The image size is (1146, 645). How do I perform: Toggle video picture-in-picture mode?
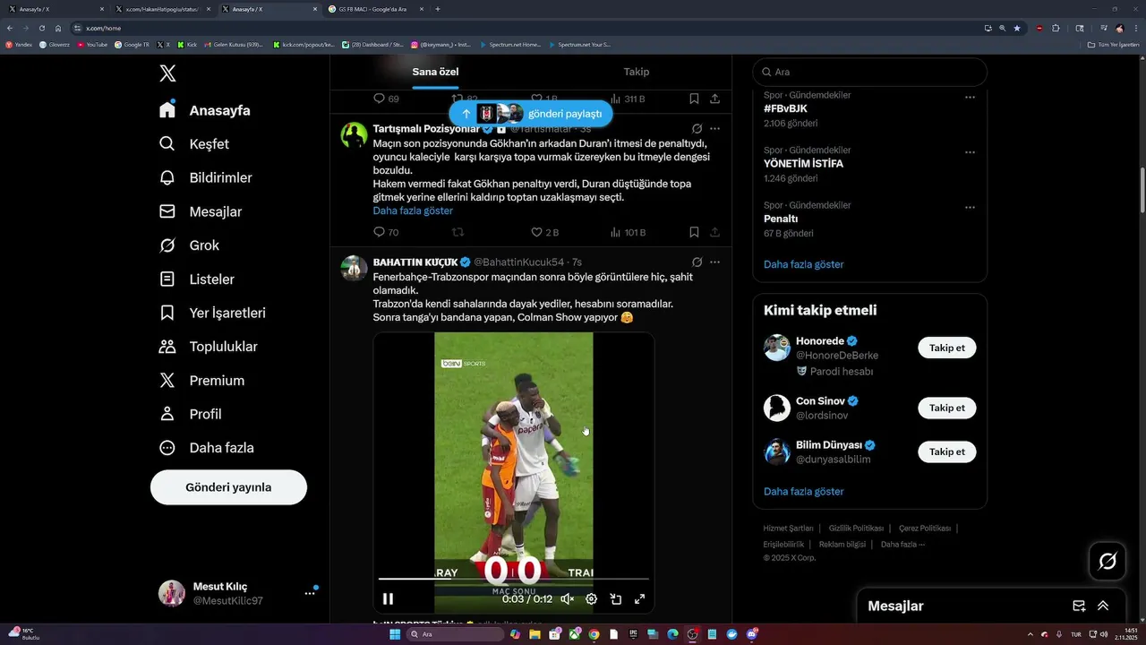(616, 598)
